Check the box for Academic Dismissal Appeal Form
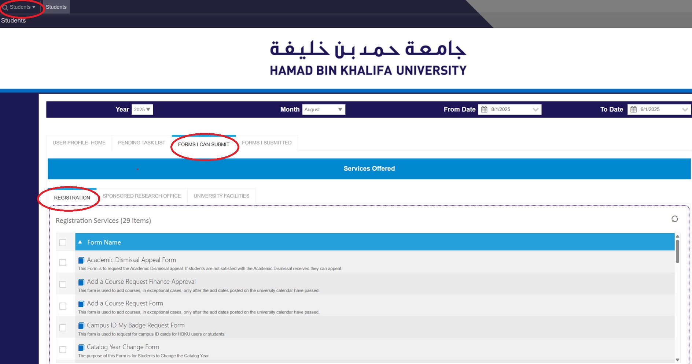This screenshot has height=364, width=692. [63, 263]
